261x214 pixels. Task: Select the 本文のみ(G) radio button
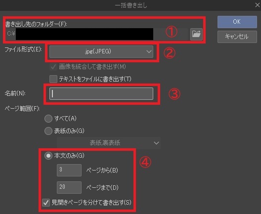point(48,156)
